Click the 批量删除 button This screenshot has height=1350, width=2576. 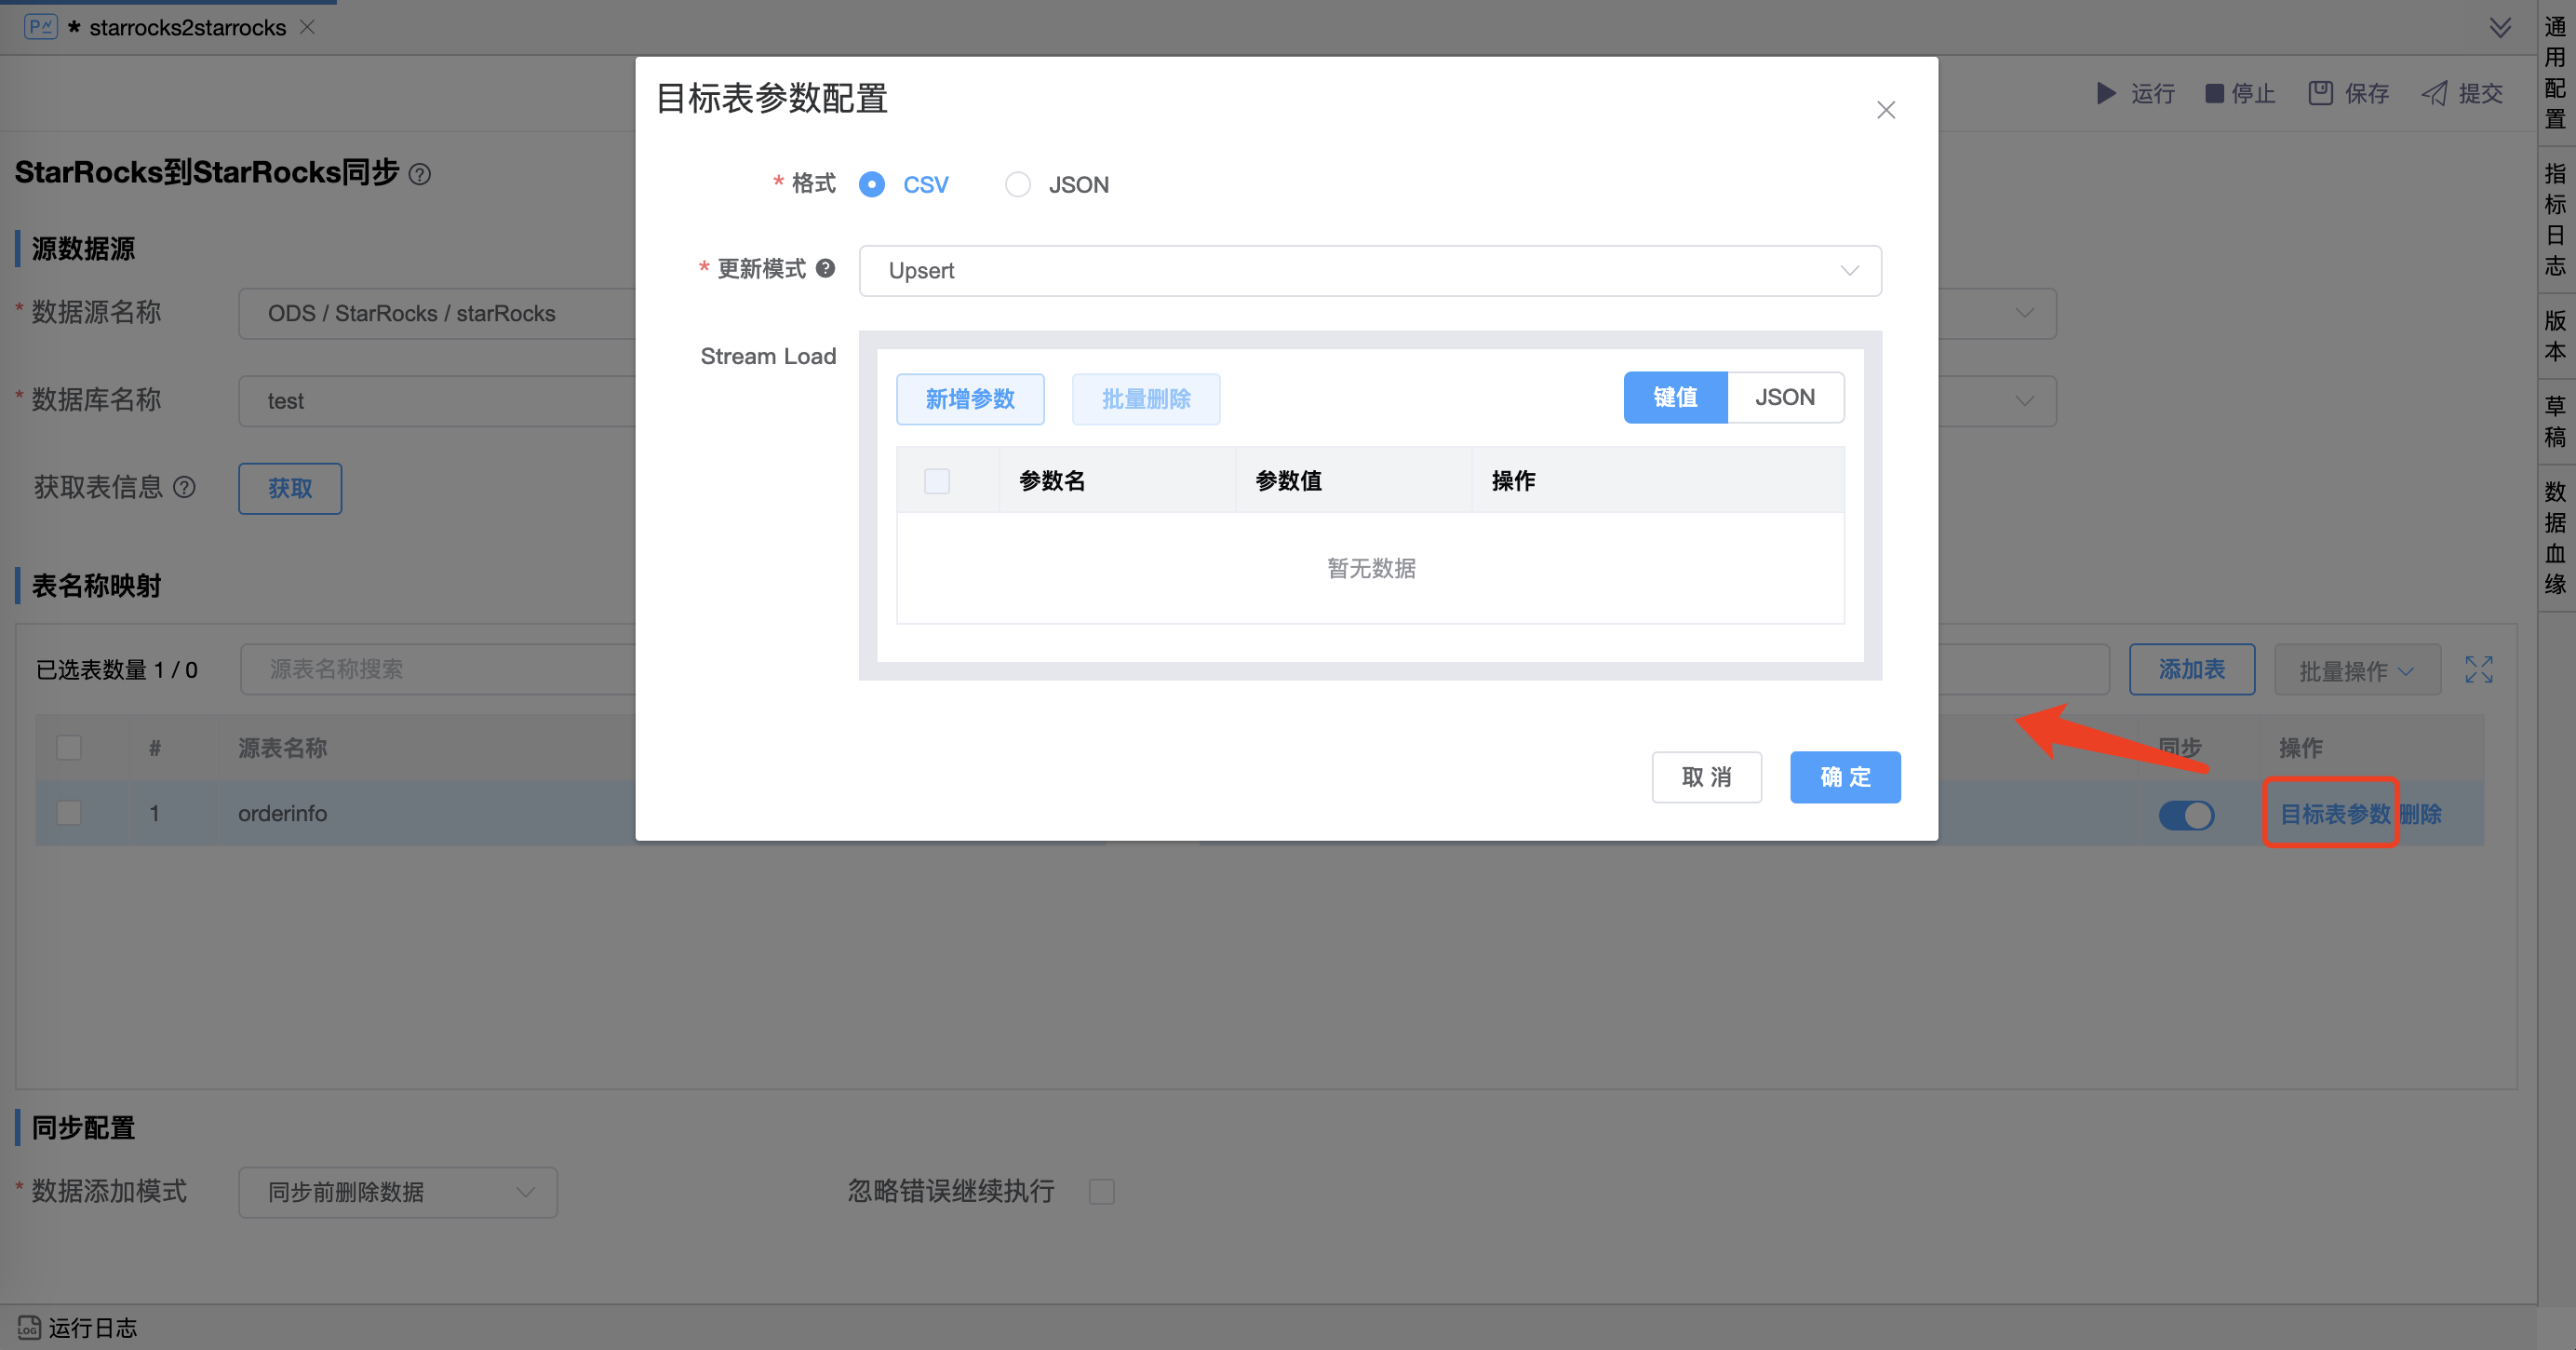1146,399
